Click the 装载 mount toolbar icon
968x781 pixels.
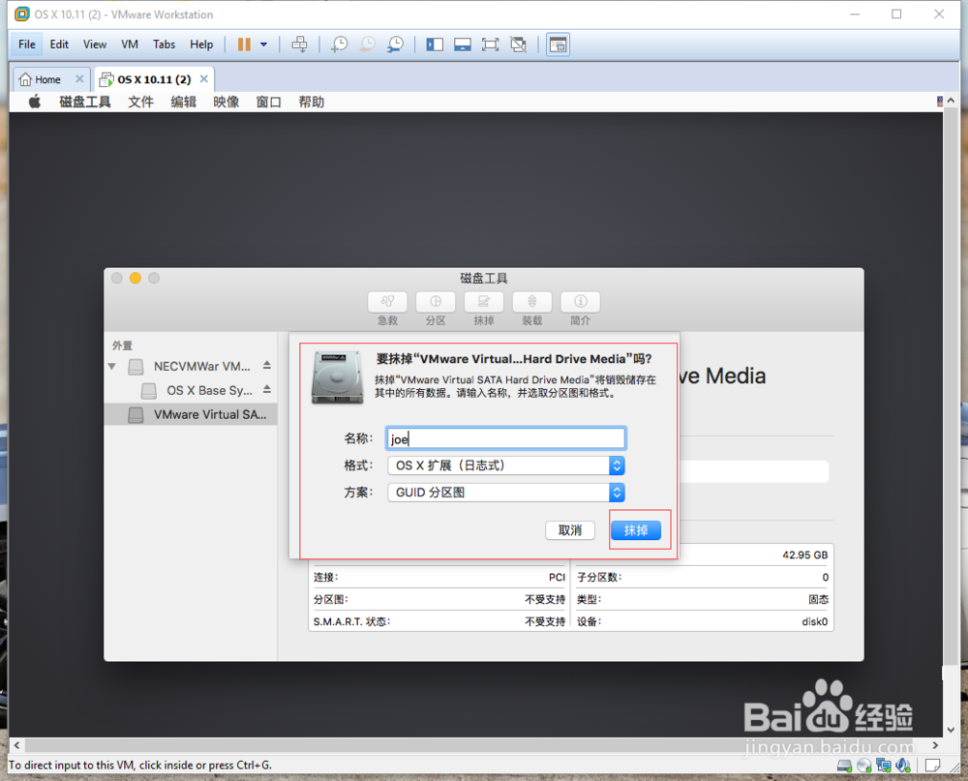tap(532, 302)
